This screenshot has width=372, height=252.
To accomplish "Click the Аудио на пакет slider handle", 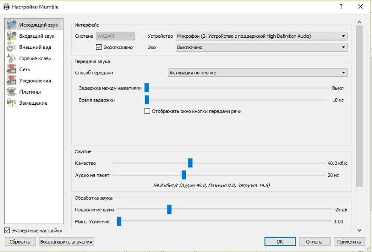I will [184, 175].
